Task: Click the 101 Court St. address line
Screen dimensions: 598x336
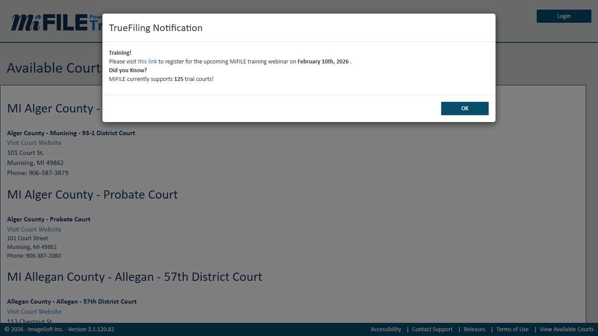Action: pos(25,153)
